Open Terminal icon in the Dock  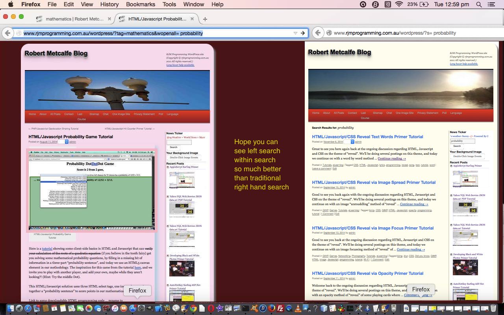(245, 308)
